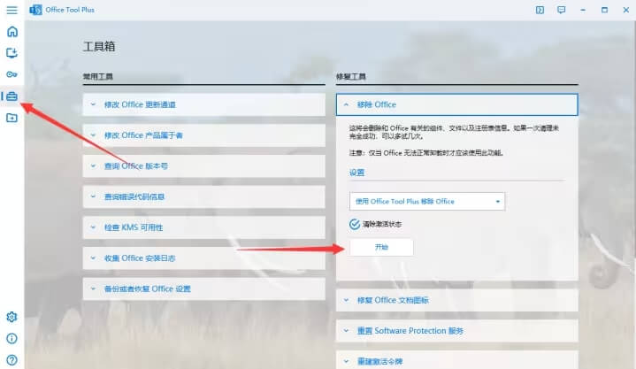This screenshot has height=369, width=636.
Task: Collapse the 移除 Office section
Action: pos(456,104)
